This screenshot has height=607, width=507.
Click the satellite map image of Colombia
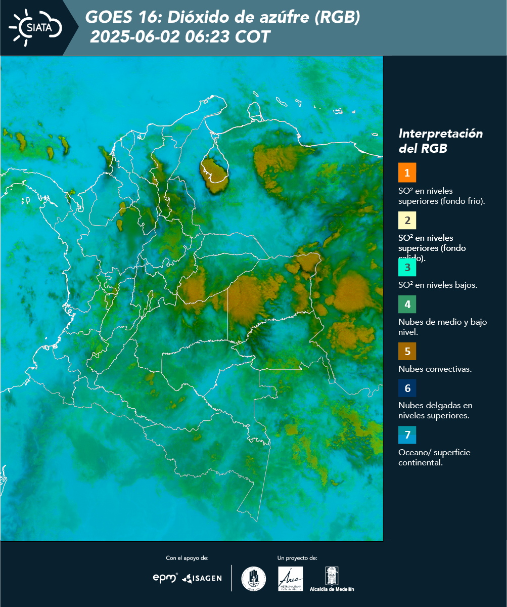pos(192,298)
